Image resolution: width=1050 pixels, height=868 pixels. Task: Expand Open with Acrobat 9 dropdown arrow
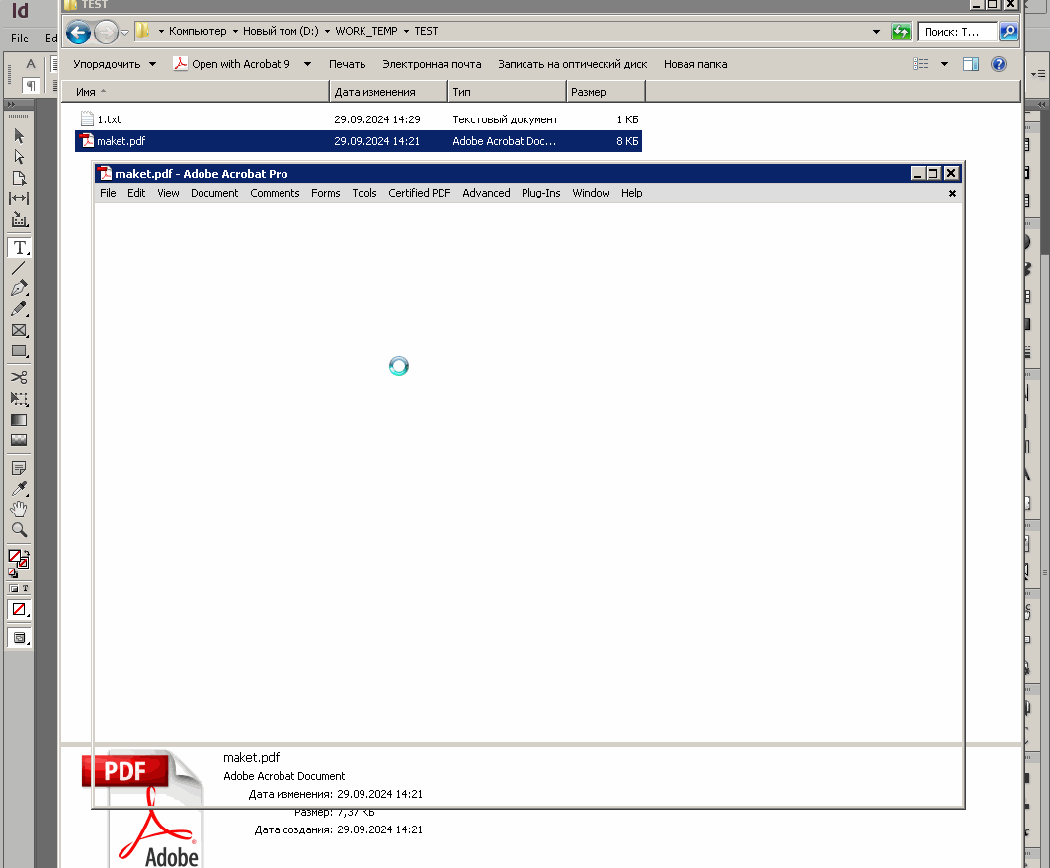(307, 64)
